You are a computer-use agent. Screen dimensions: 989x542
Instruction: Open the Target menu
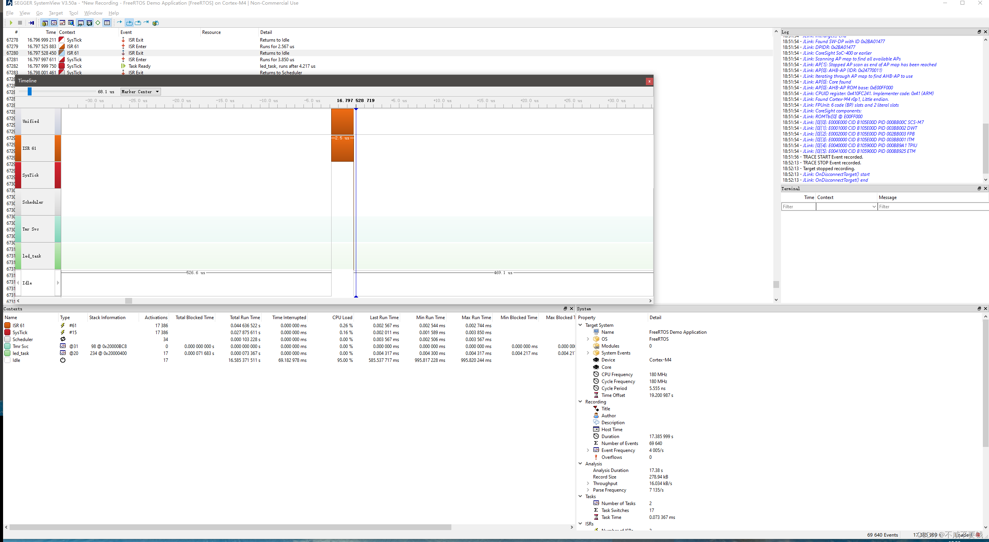pyautogui.click(x=55, y=13)
